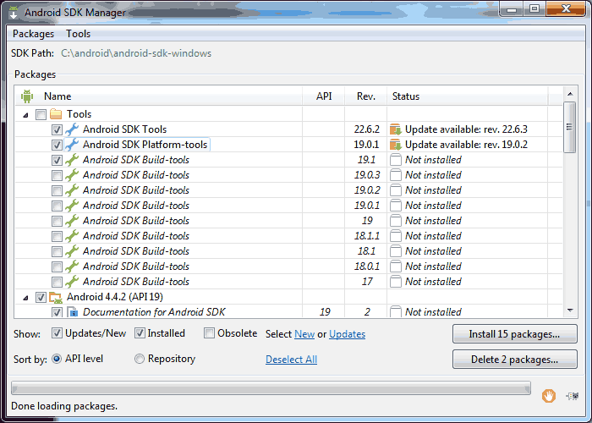Click the loading progress bar
This screenshot has height=423, width=592.
271,387
